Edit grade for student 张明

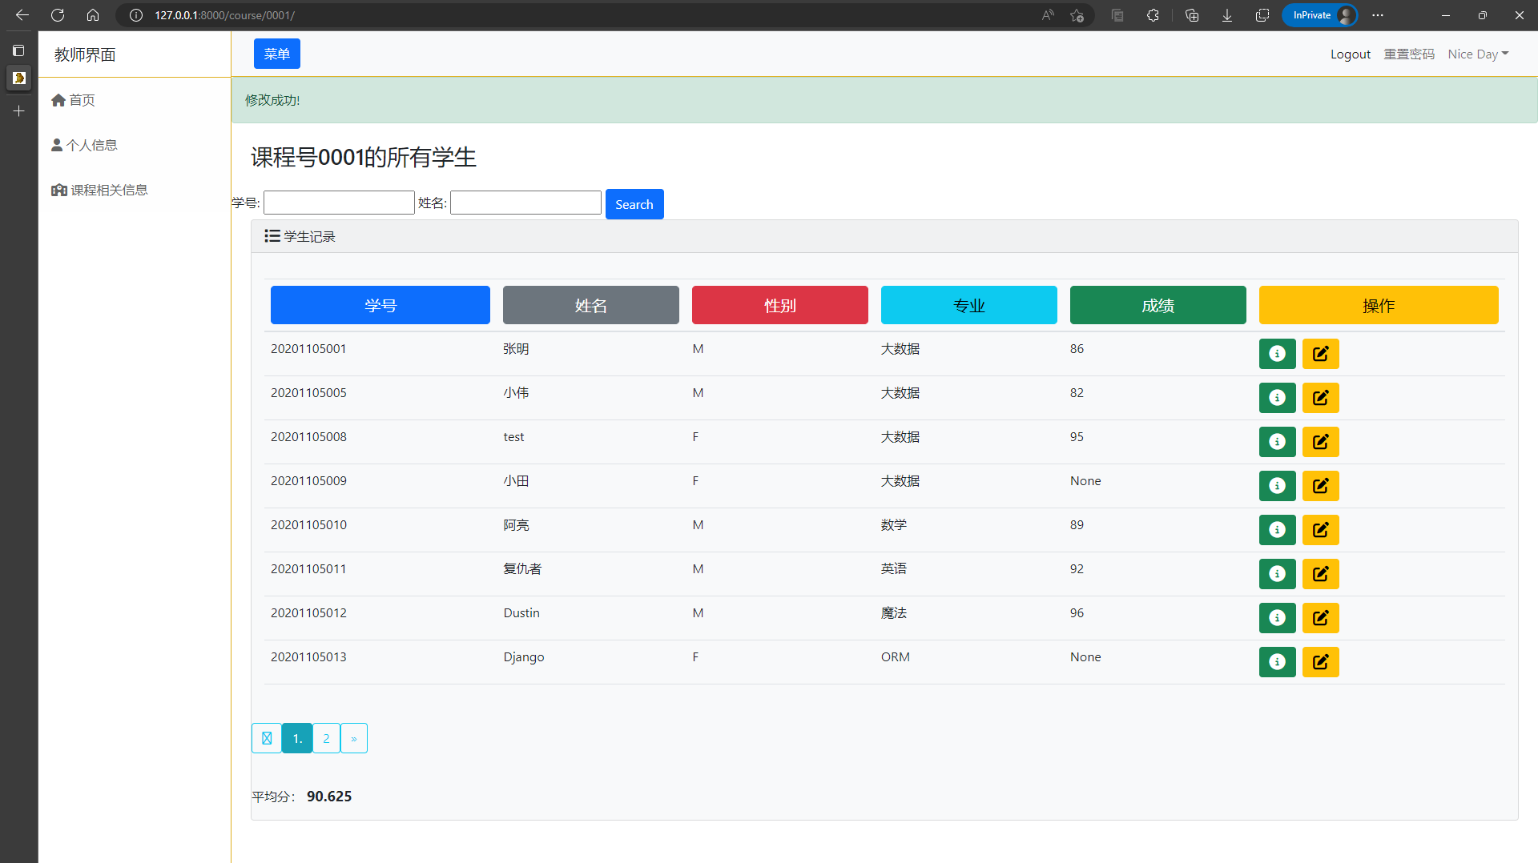pos(1320,354)
